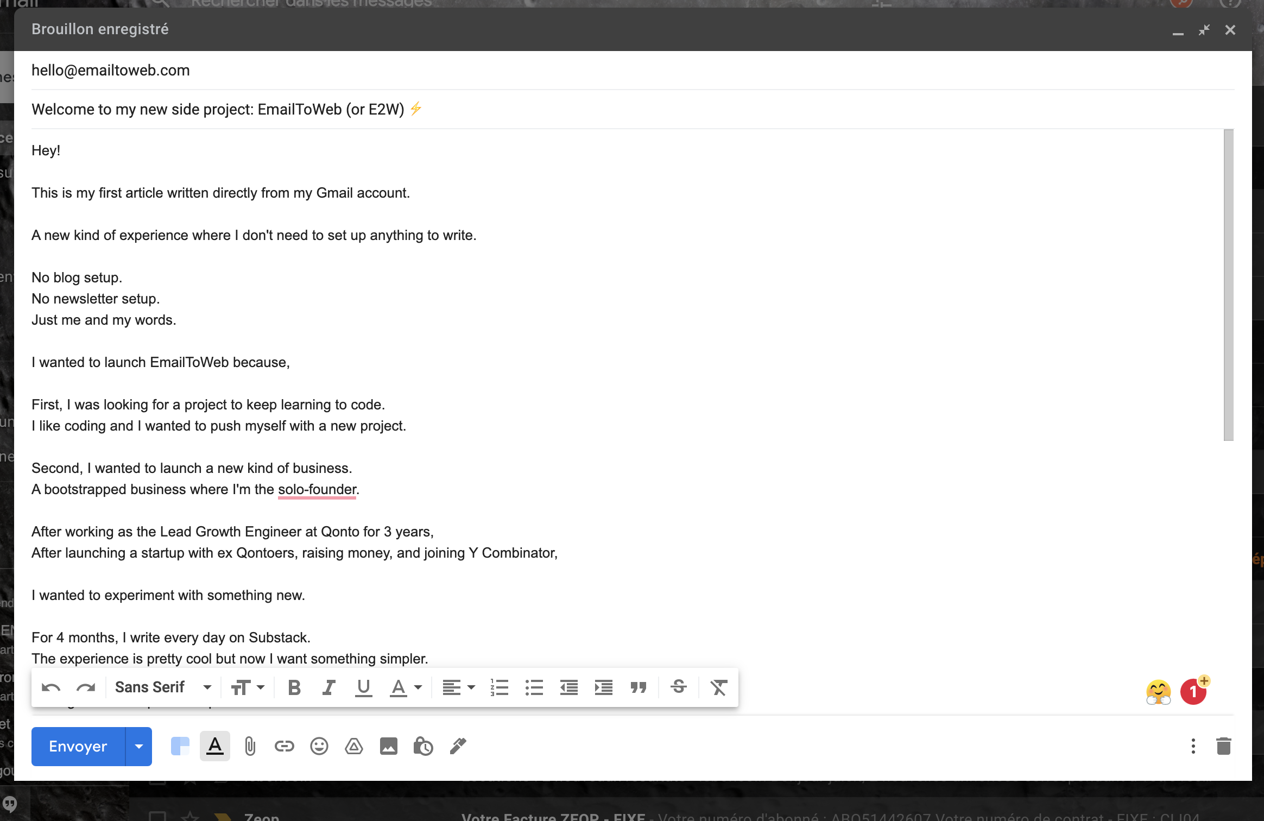The image size is (1264, 821).
Task: Remove all text formatting
Action: tap(718, 687)
